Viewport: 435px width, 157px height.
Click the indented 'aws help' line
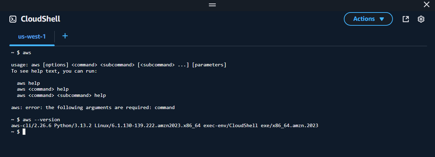pyautogui.click(x=28, y=83)
